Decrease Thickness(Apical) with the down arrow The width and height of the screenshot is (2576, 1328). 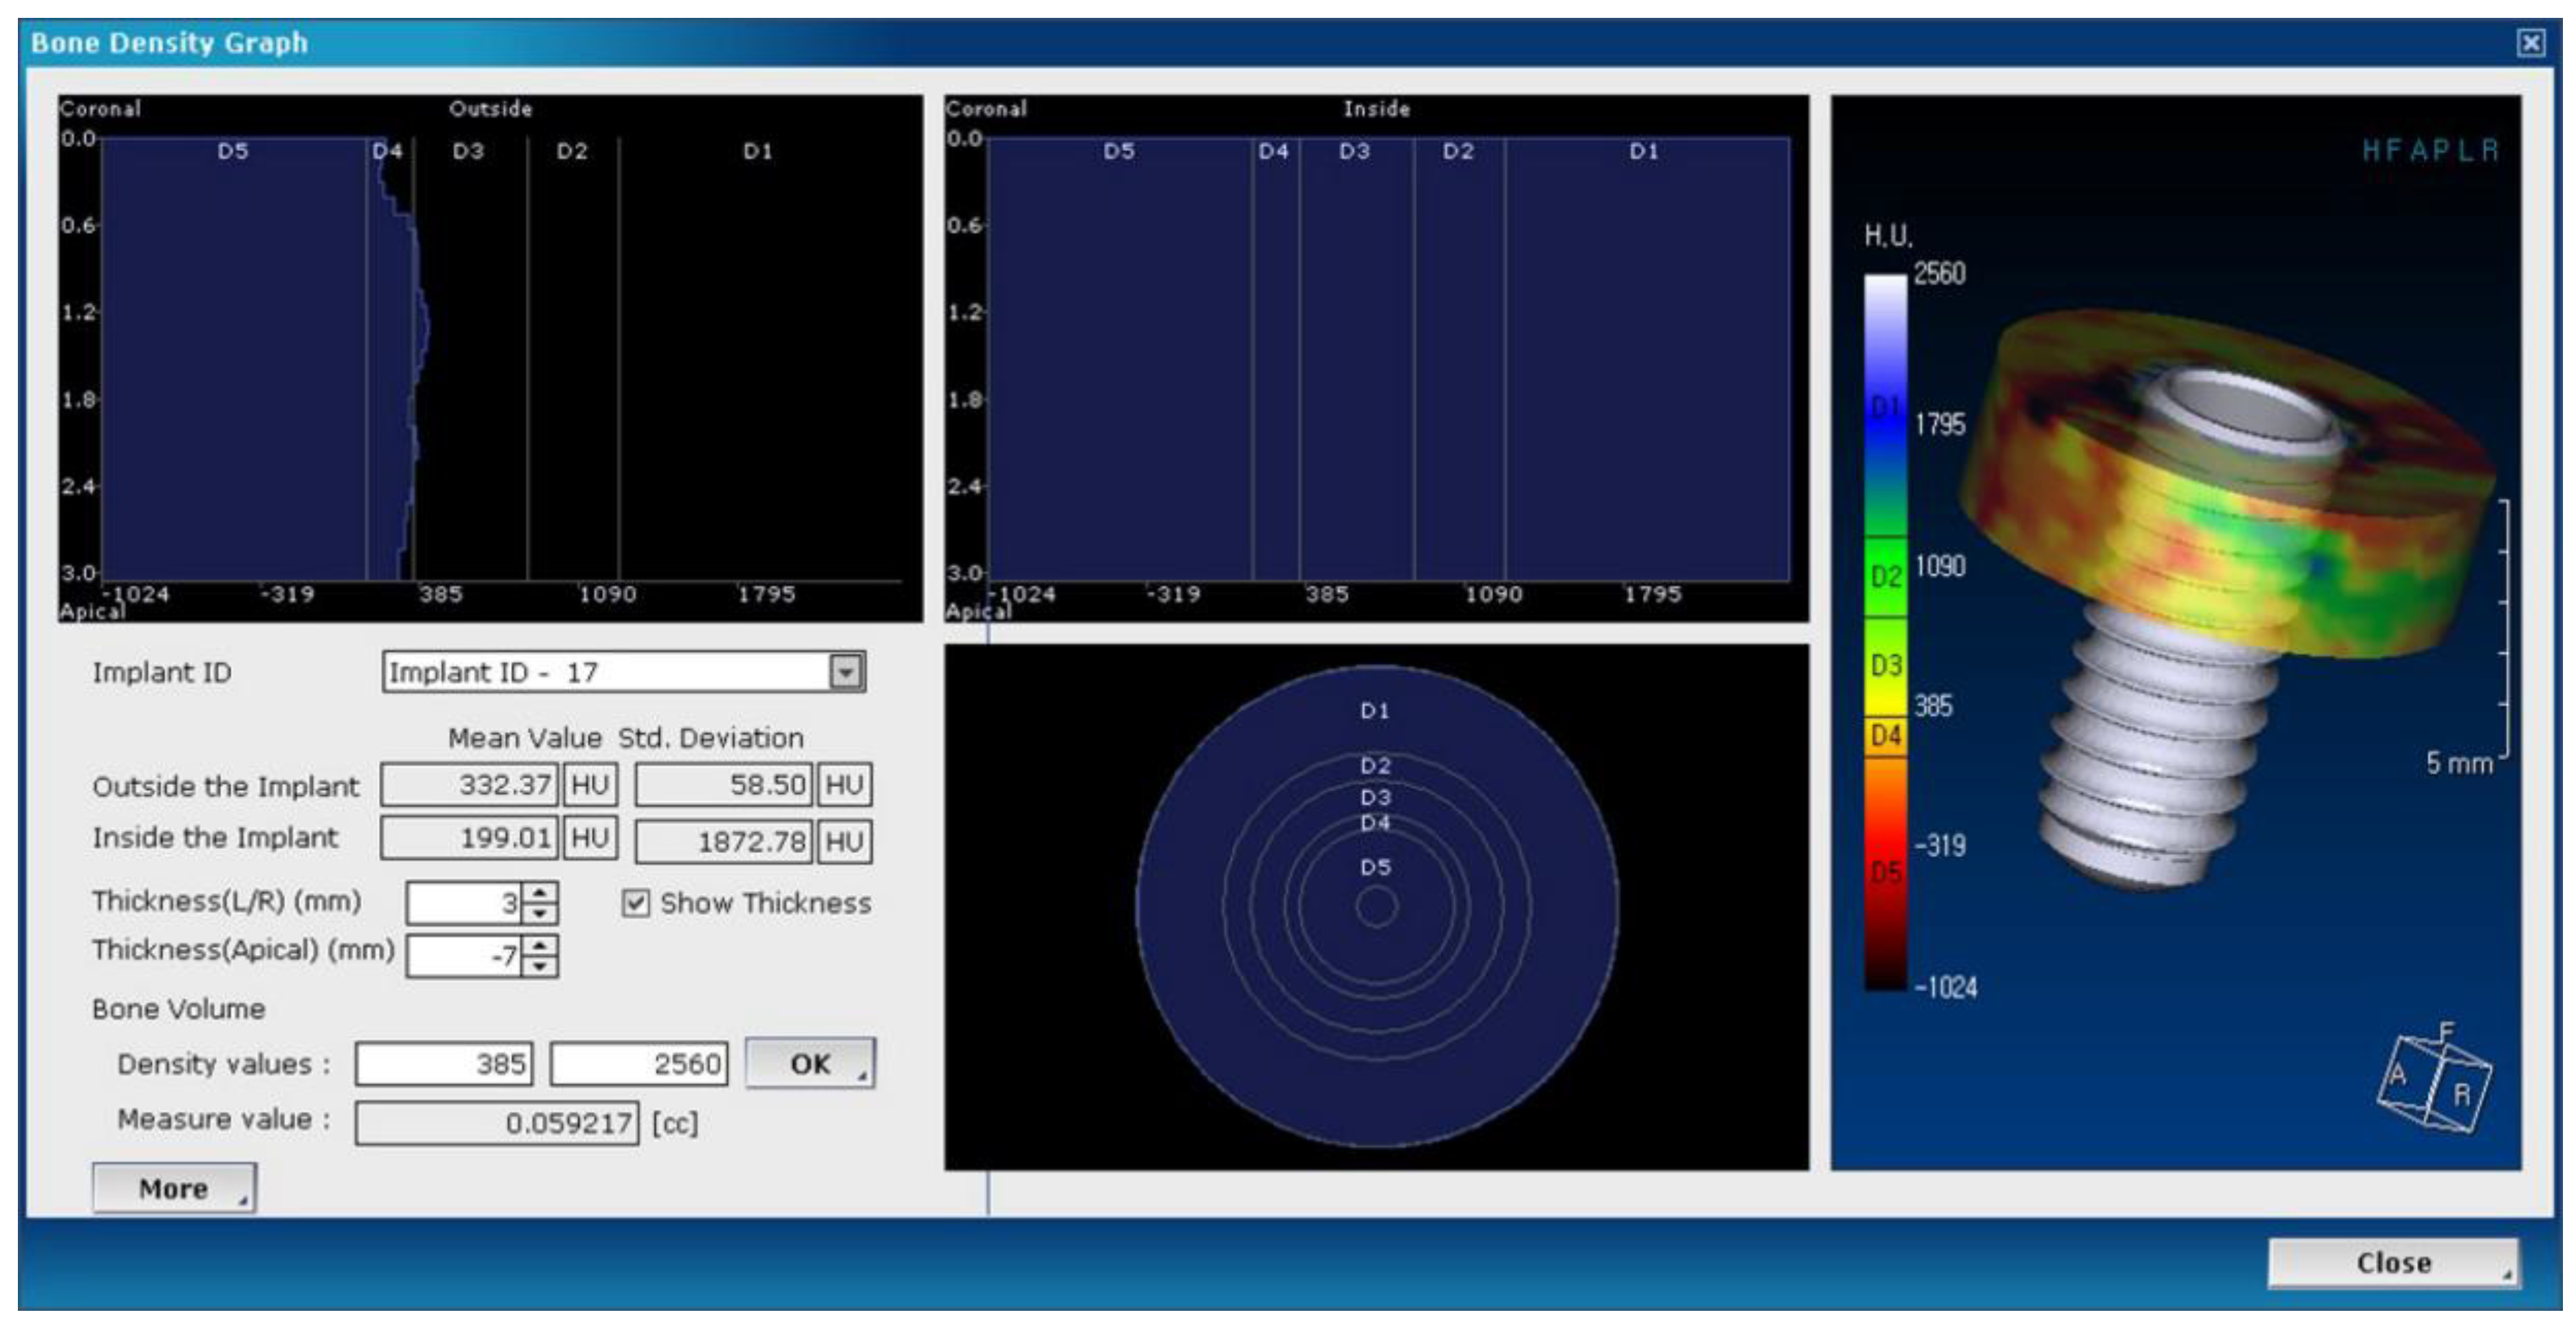click(x=540, y=966)
